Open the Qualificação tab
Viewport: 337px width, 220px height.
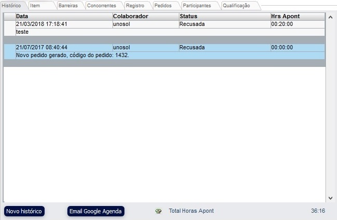click(x=236, y=5)
